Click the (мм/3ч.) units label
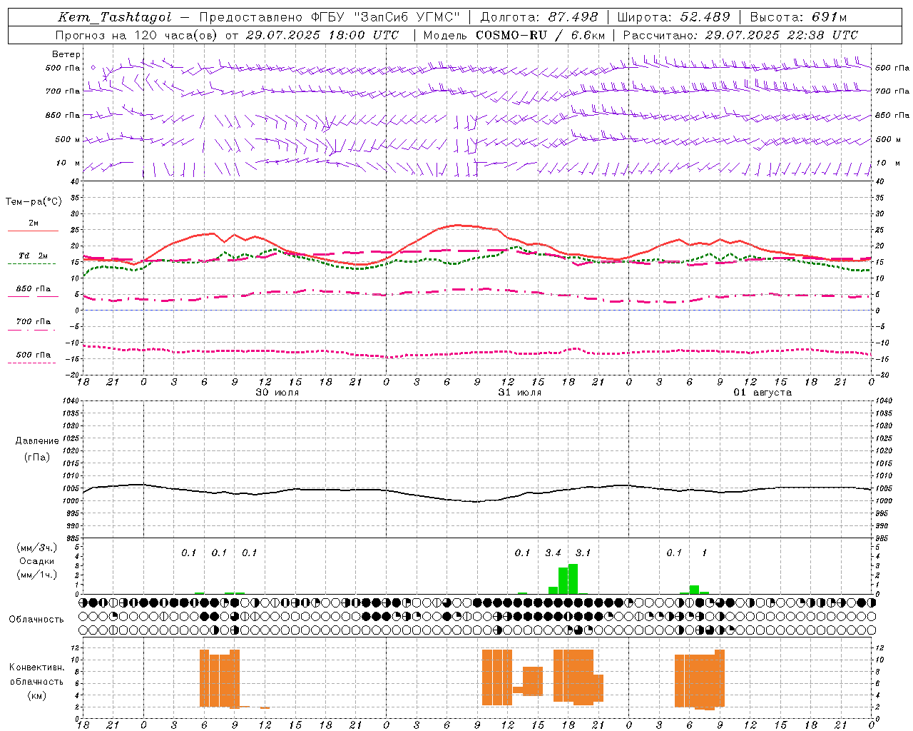The image size is (913, 731). pyautogui.click(x=38, y=548)
